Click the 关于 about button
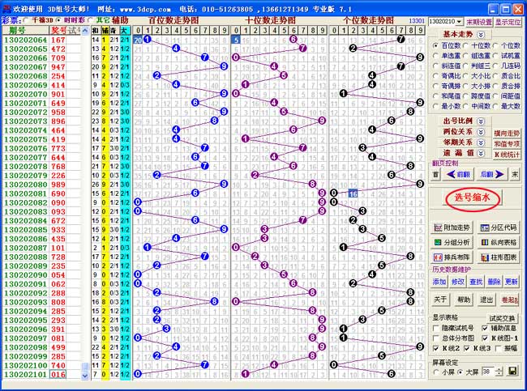This screenshot has height=391, width=527. click(x=440, y=300)
